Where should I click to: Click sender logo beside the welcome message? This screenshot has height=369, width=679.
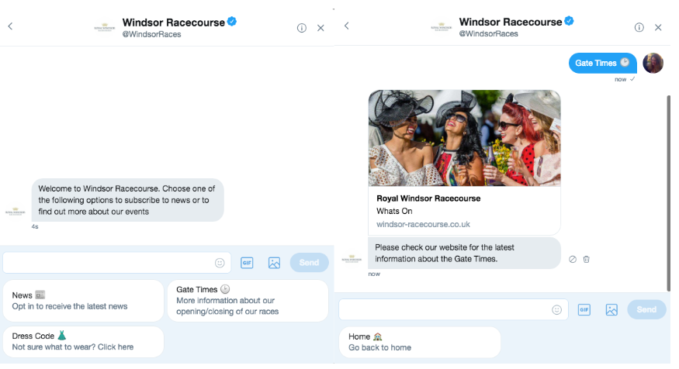click(x=16, y=212)
